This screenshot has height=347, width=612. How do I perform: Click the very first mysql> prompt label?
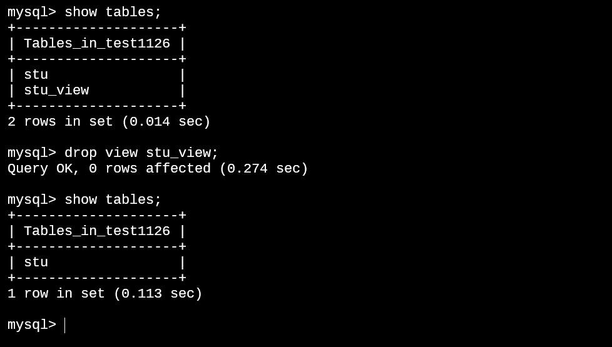31,13
